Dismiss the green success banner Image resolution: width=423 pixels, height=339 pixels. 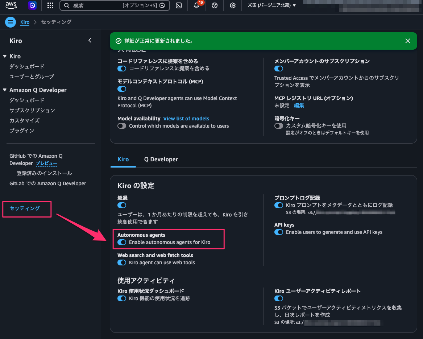pos(408,41)
